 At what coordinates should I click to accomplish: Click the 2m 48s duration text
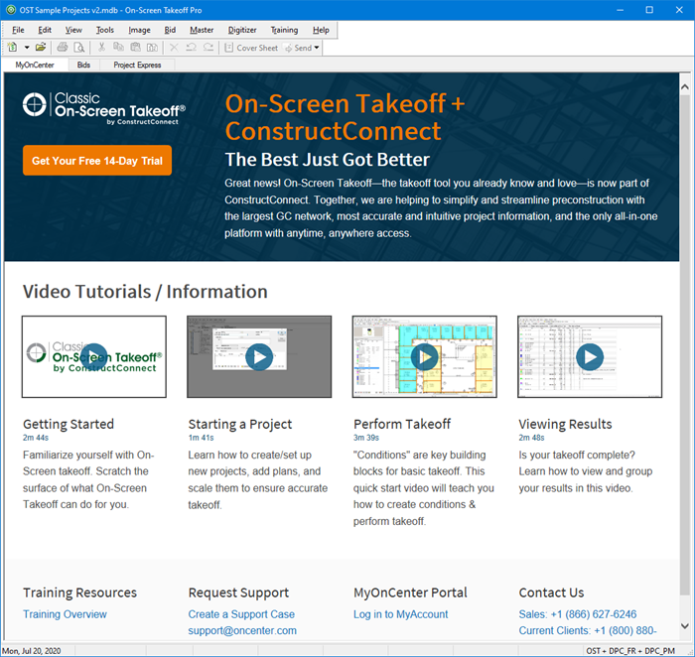[x=531, y=438]
